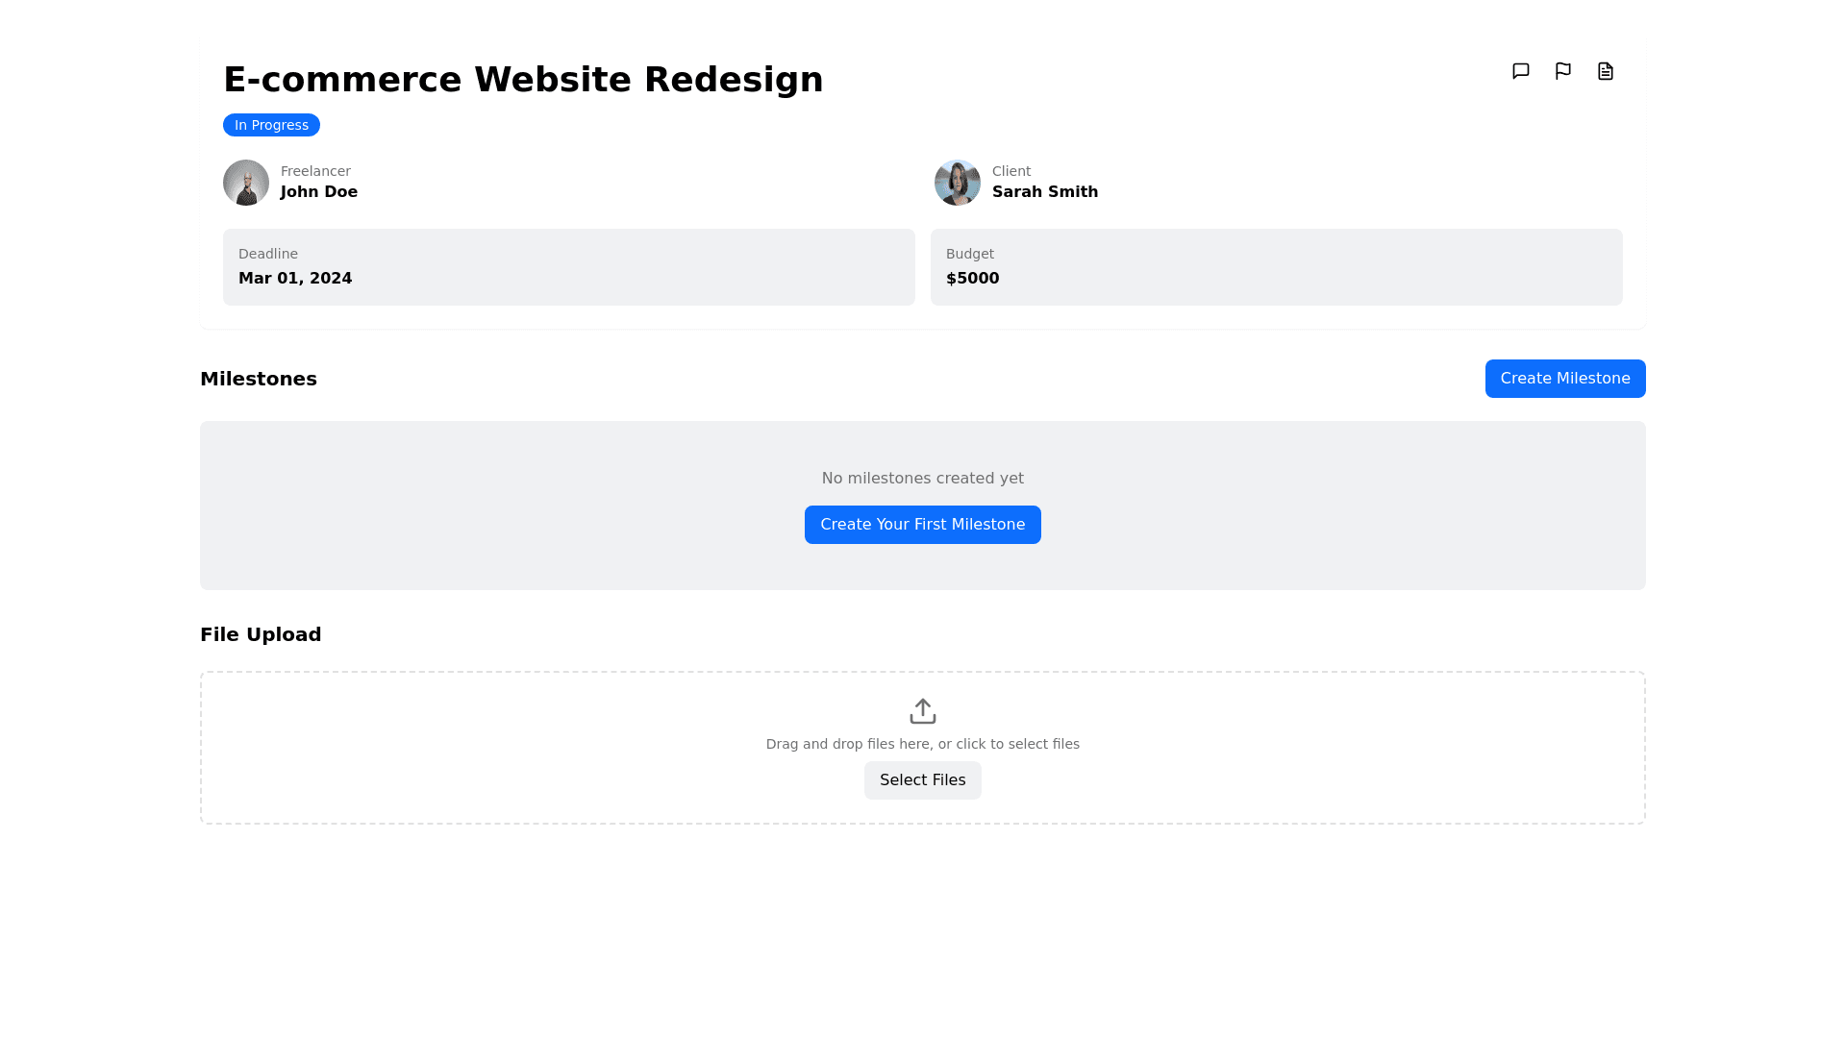Click the Freelancer role label
Viewport: 1846px width, 1038px height.
click(315, 171)
